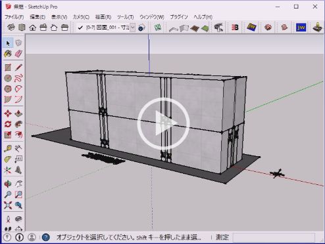Image resolution: width=325 pixels, height=244 pixels.
Task: Expand the layer dropdown list
Action: pos(133,28)
